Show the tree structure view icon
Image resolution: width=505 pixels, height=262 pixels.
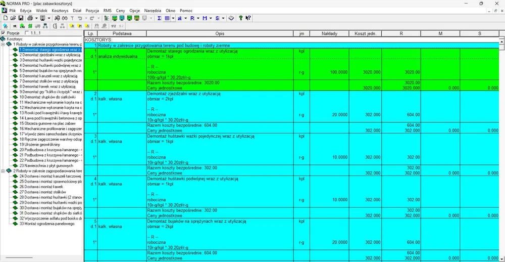(106, 18)
